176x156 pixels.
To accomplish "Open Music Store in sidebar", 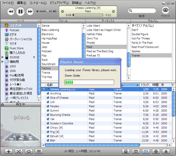I will click(14, 48).
